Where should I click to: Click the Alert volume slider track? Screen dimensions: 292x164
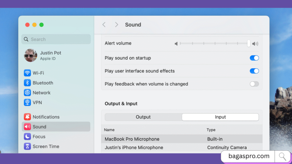214,44
